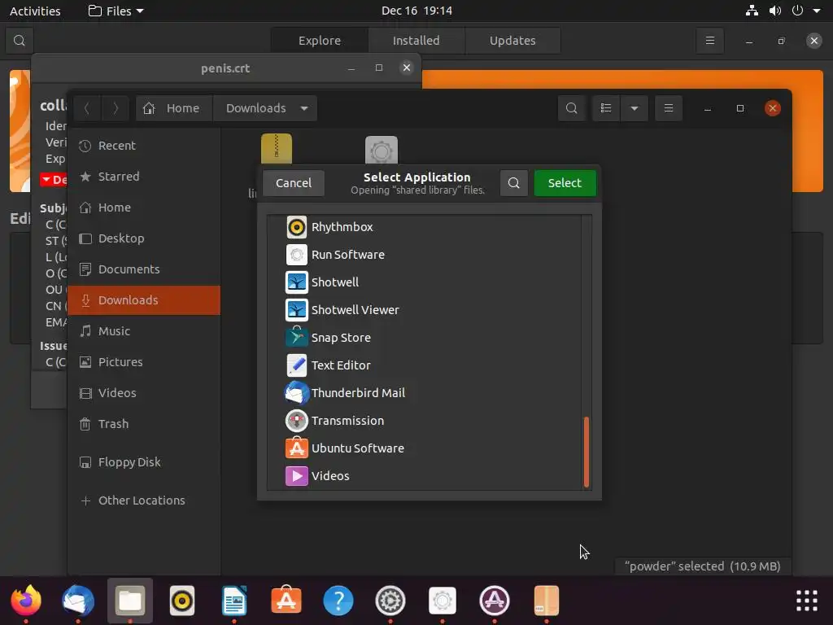Open Music folder in sidebar
Screen dimensions: 833x625
pos(144,331)
